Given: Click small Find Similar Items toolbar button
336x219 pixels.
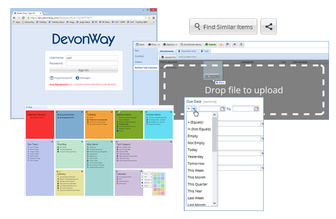Looking at the screenshot, I should click(191, 45).
